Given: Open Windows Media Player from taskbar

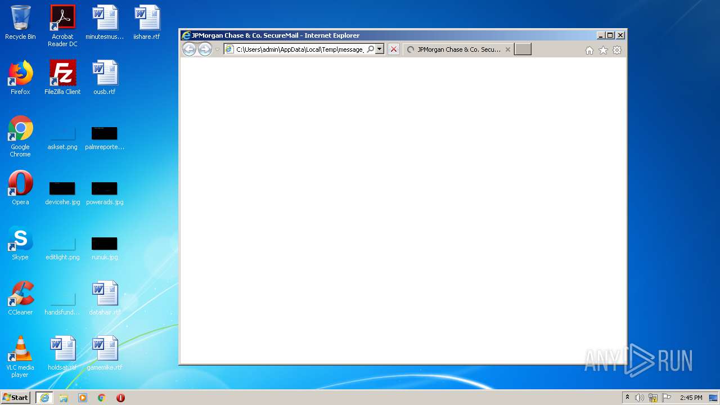Looking at the screenshot, I should tap(83, 397).
